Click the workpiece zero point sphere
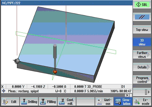The image size is (152, 107). click(17, 61)
